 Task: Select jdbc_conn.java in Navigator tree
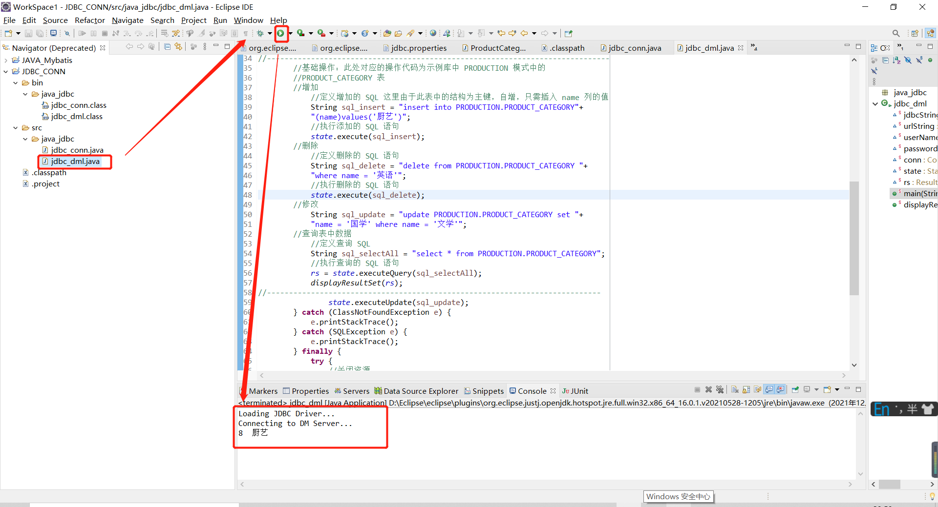point(77,150)
